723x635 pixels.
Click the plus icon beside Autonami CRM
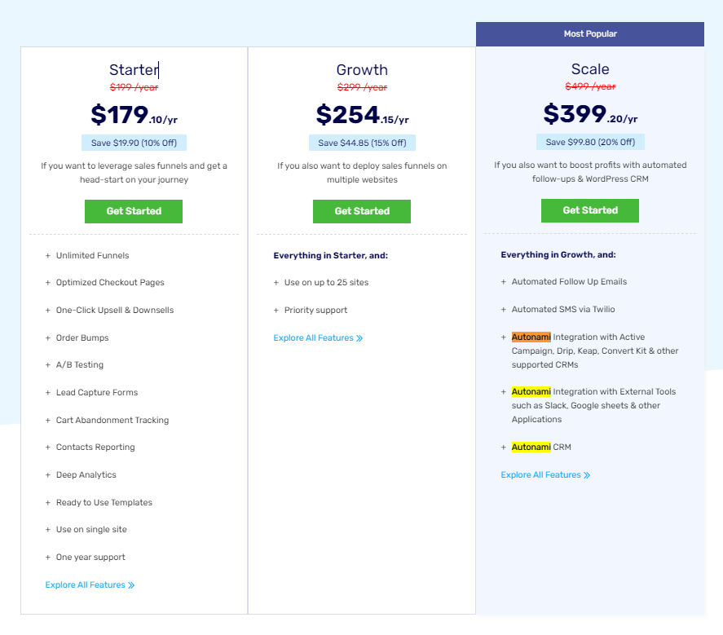coord(504,448)
